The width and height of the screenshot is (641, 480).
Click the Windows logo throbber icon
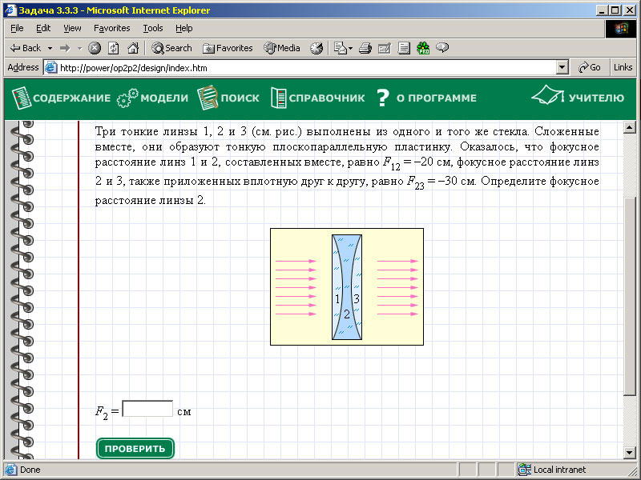(620, 28)
